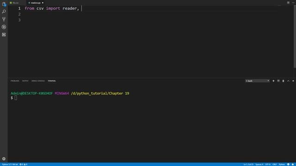Add a new terminal with plus icon

(x=273, y=81)
